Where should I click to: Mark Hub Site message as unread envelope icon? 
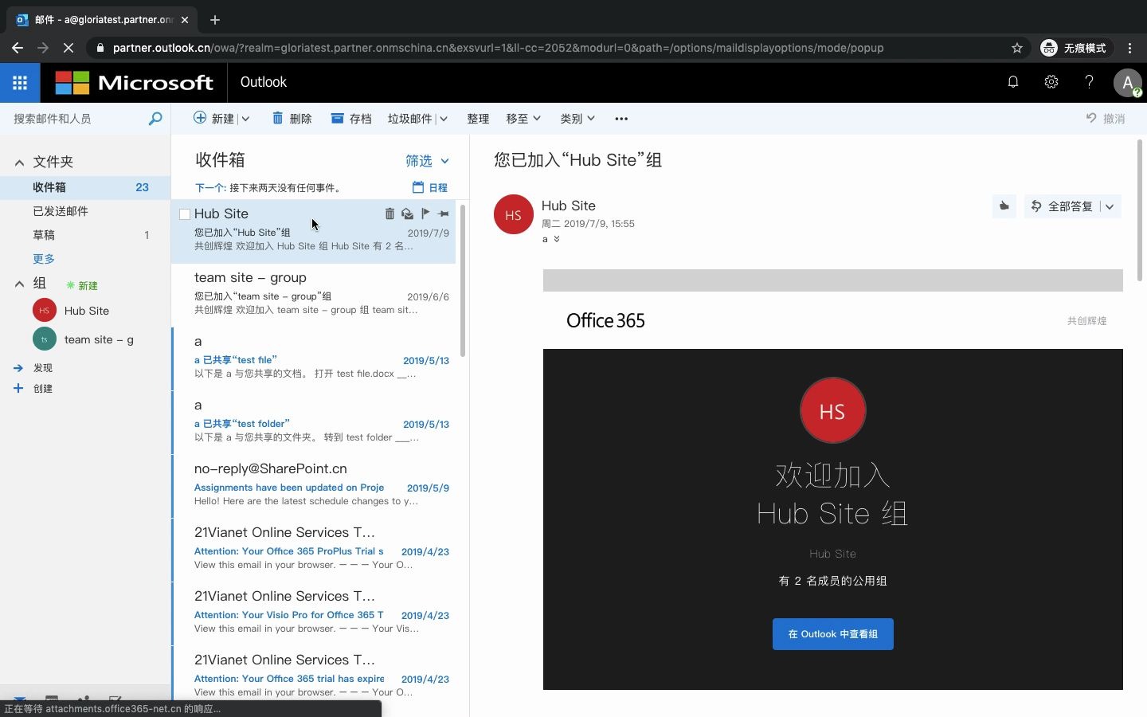pos(407,214)
